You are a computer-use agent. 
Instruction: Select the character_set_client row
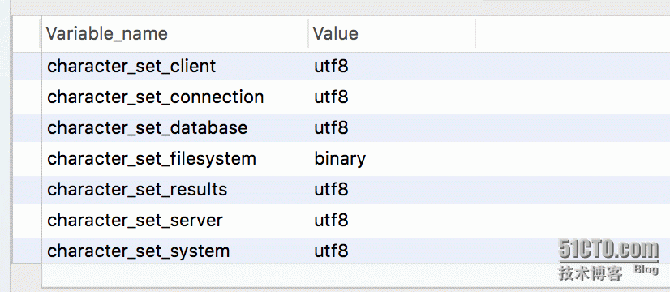[x=355, y=67]
